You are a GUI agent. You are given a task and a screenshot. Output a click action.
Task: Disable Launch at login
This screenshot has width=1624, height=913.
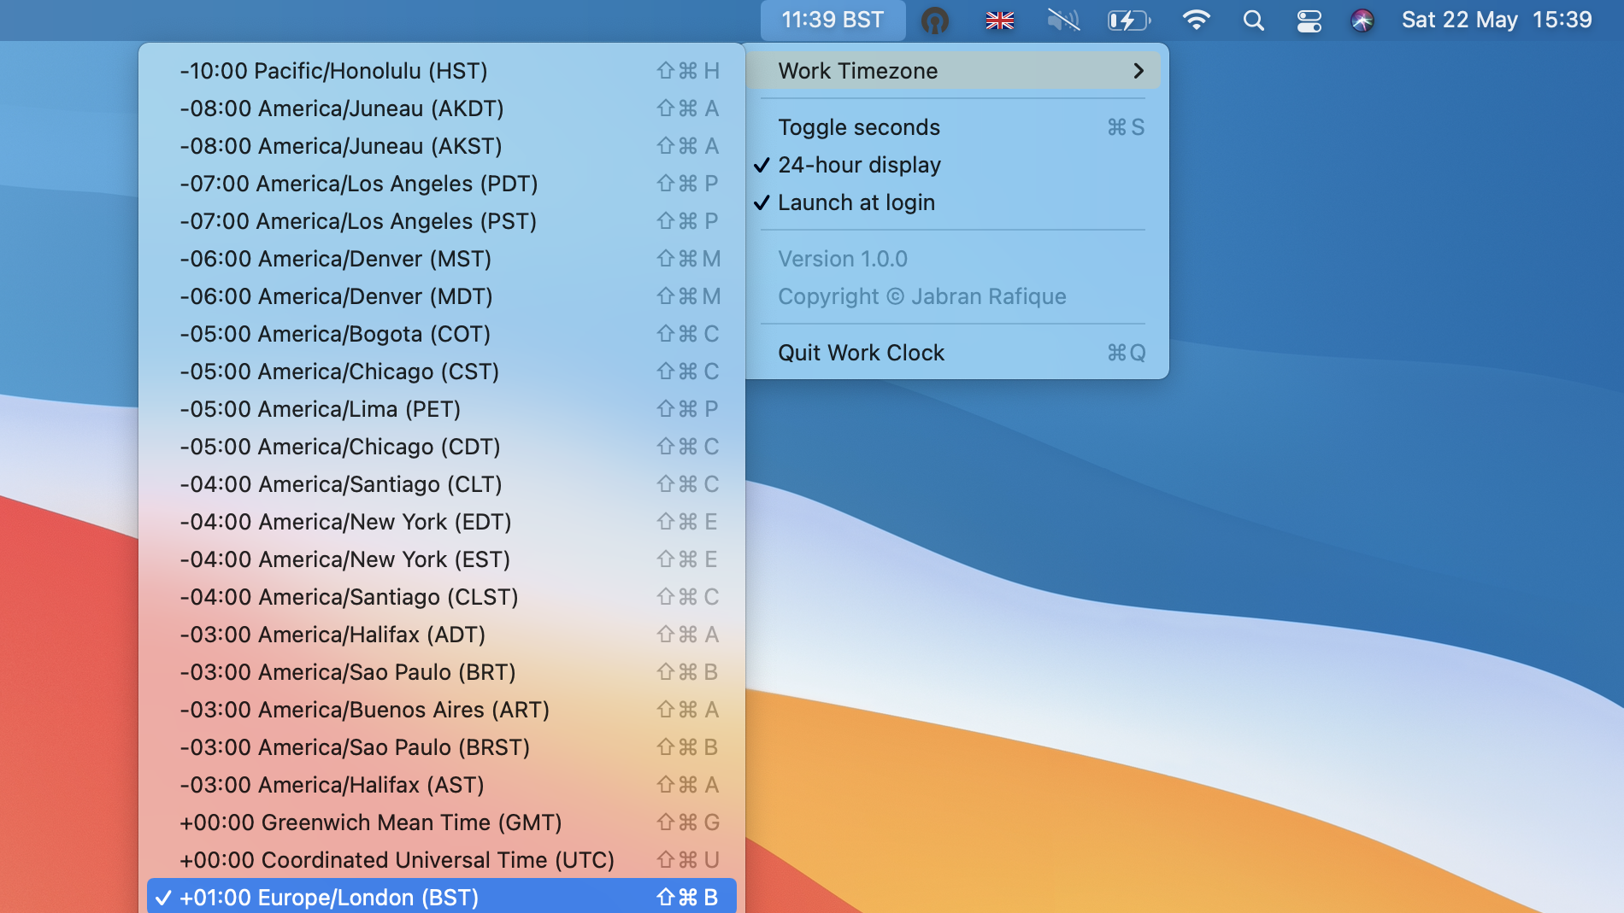click(x=856, y=202)
